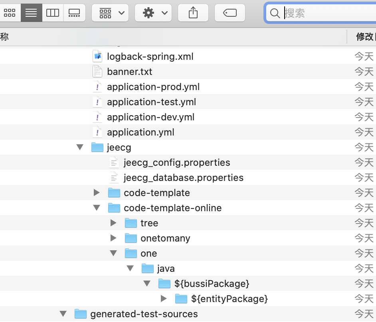Click the jeecg folder icon
Screen dimensions: 376x322
pyautogui.click(x=97, y=147)
